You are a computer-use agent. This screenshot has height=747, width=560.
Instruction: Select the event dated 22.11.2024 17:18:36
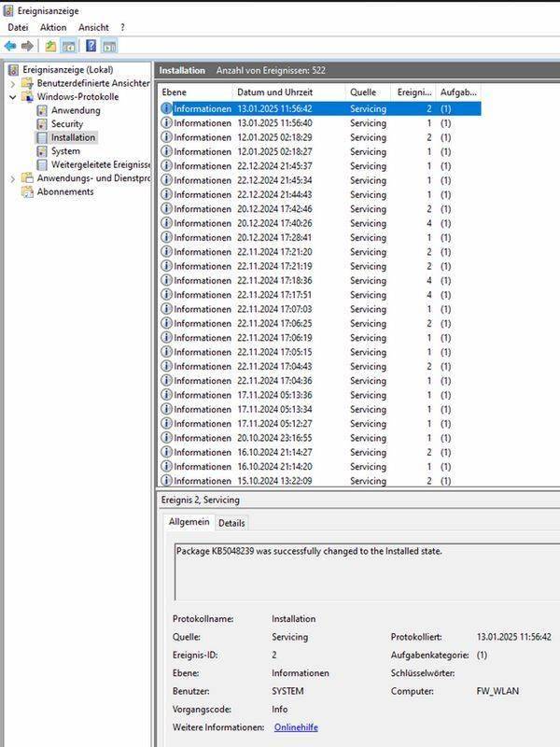320,280
